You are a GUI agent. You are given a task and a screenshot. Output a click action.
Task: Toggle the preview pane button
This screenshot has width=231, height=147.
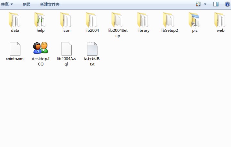[216, 4]
